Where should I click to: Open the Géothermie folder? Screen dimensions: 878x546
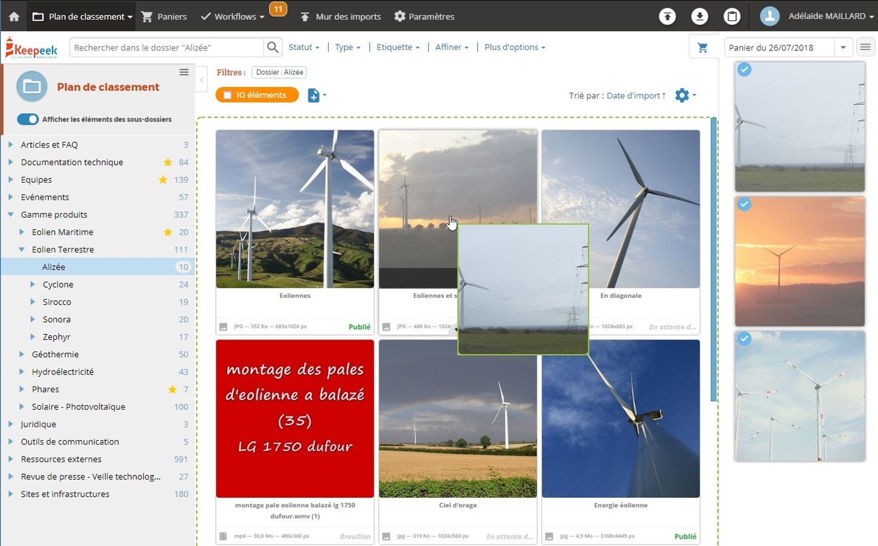55,354
